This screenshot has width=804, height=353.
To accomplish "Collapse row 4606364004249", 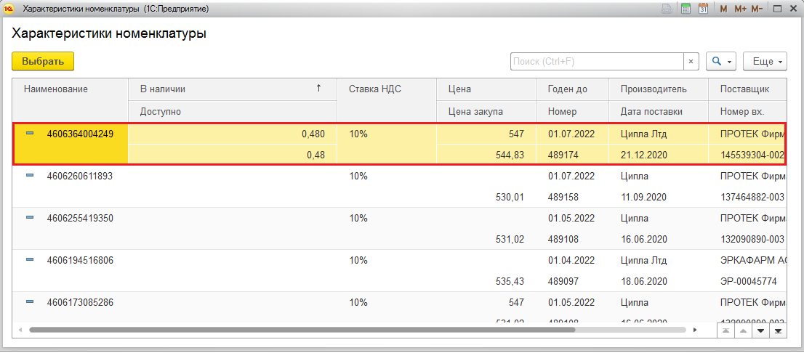I will coord(30,134).
